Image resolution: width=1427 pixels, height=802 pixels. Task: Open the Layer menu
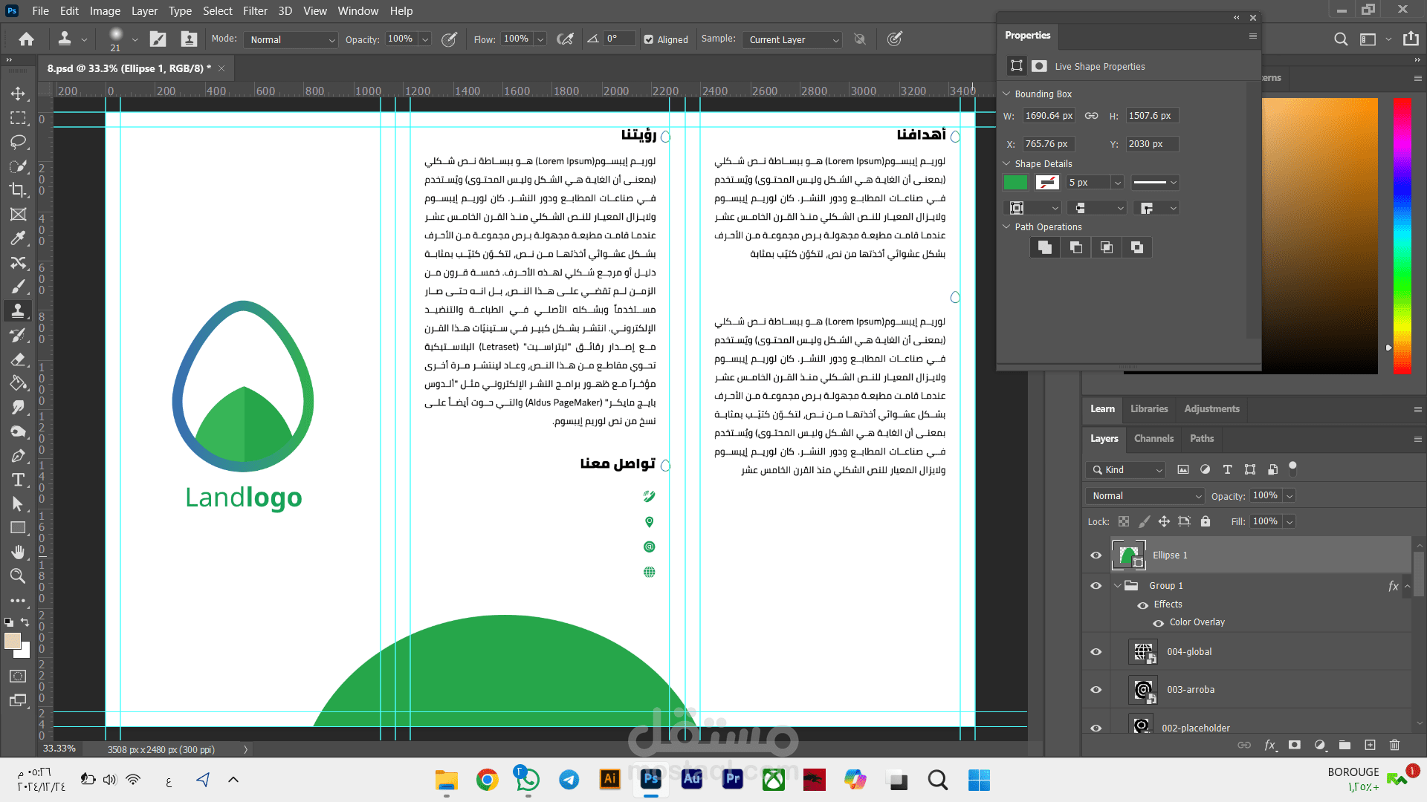point(144,11)
